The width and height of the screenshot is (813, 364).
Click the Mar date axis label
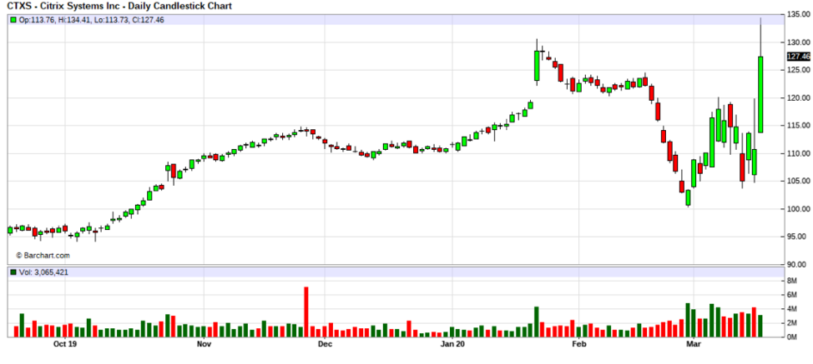694,344
